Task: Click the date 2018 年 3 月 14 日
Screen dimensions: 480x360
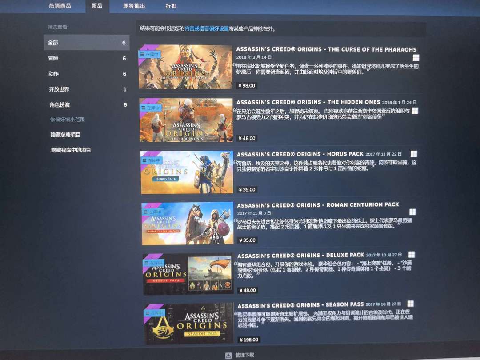Action: click(254, 57)
